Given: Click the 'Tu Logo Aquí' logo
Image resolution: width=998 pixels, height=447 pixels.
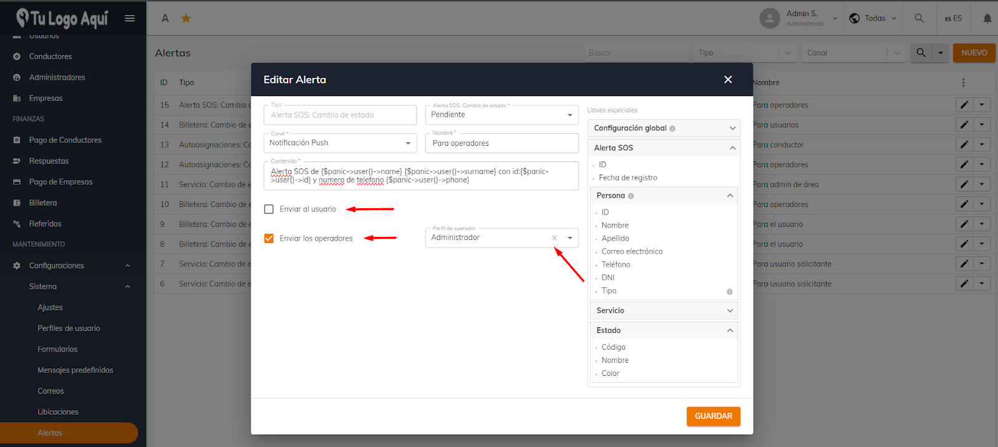Looking at the screenshot, I should point(62,18).
